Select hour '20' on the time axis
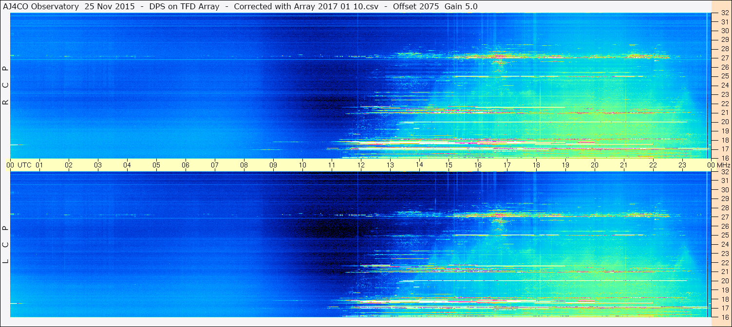Image resolution: width=732 pixels, height=327 pixels. pos(595,165)
